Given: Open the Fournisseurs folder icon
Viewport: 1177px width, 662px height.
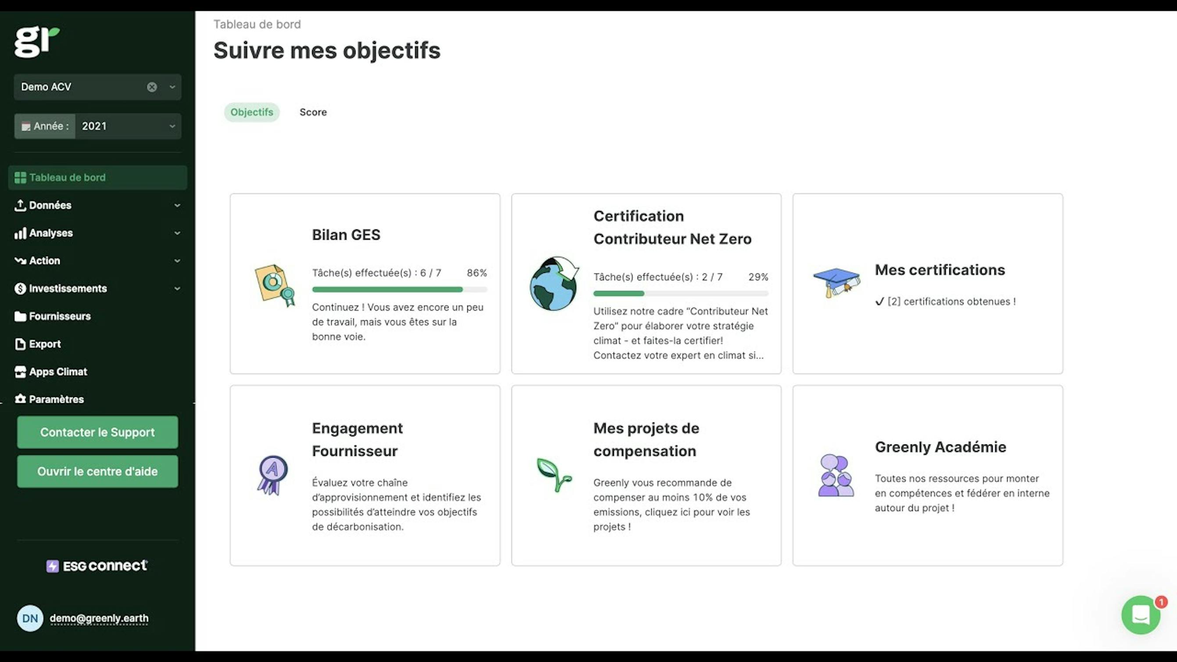Looking at the screenshot, I should click(x=20, y=316).
